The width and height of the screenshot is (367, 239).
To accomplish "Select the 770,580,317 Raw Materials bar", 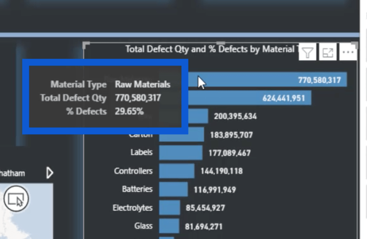I will pyautogui.click(x=268, y=80).
